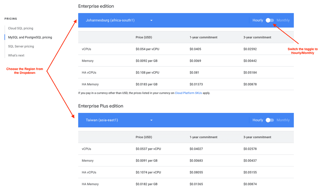
Task: Click the Monthly label on Taiwan pricing bar
Action: coord(283,120)
